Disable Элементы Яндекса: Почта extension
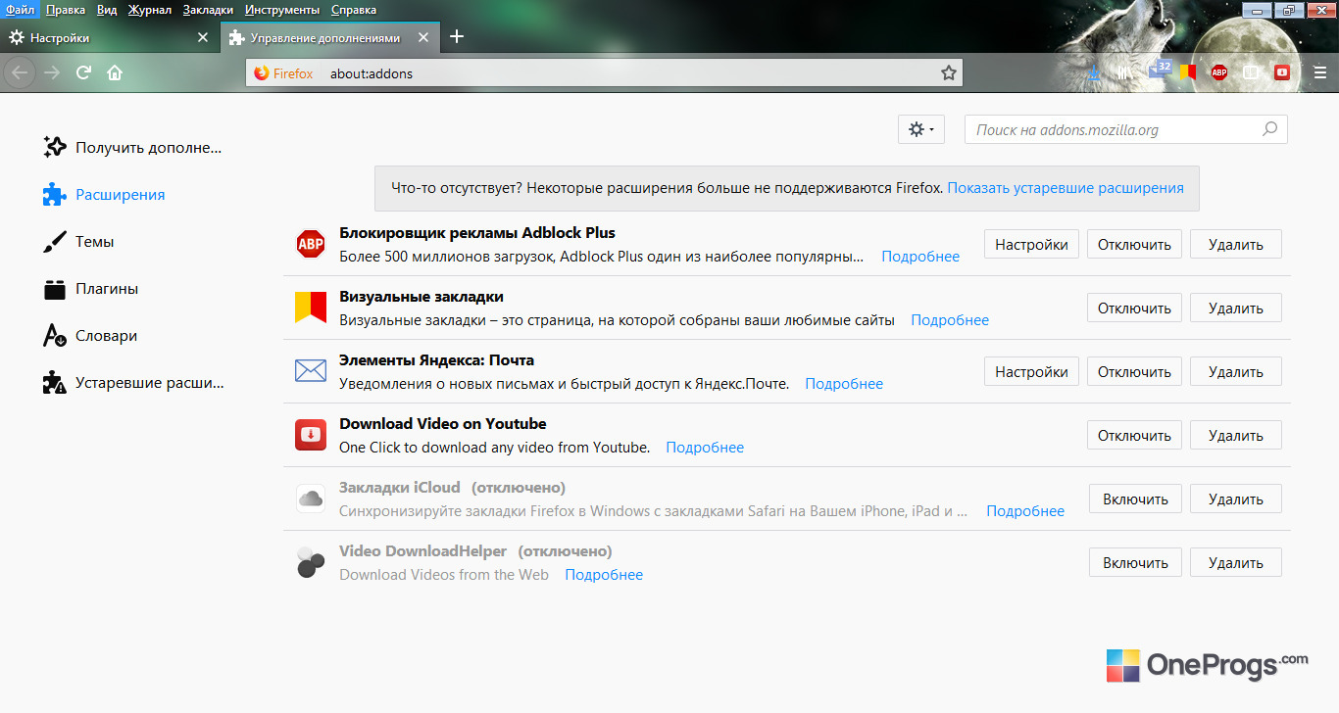This screenshot has width=1339, height=713. pyautogui.click(x=1134, y=371)
